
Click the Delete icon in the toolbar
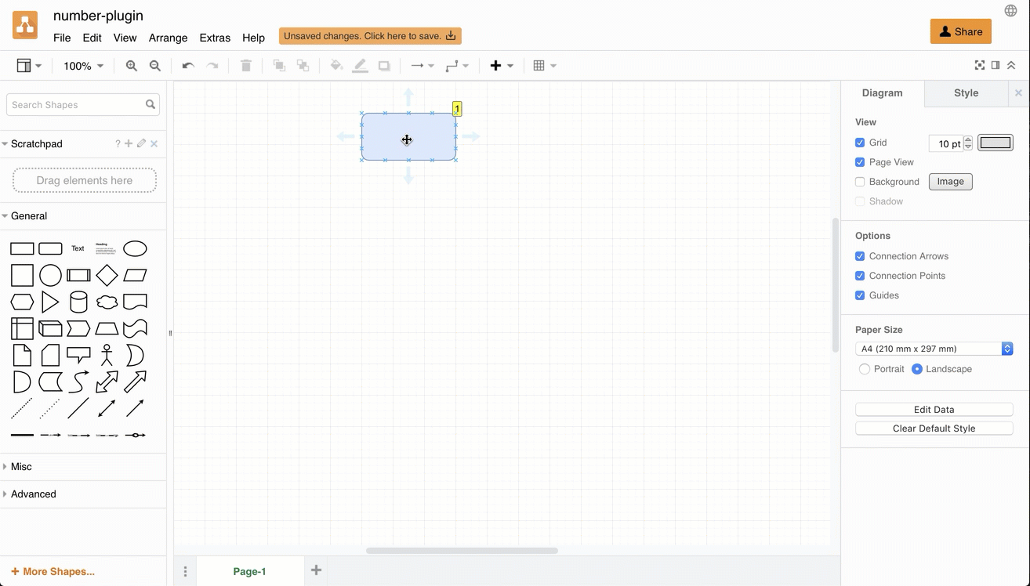[245, 66]
